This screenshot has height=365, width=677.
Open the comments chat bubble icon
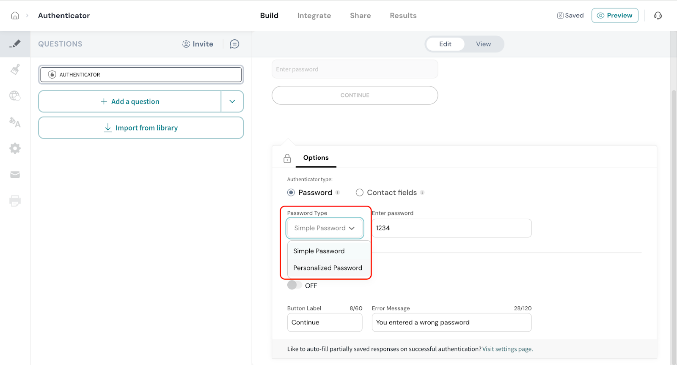pyautogui.click(x=234, y=44)
